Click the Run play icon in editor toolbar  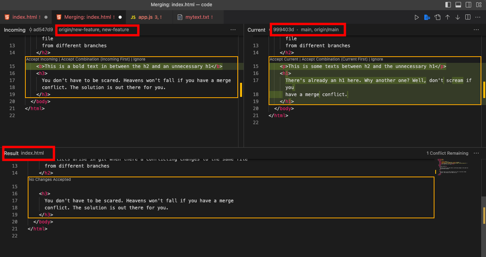(417, 17)
